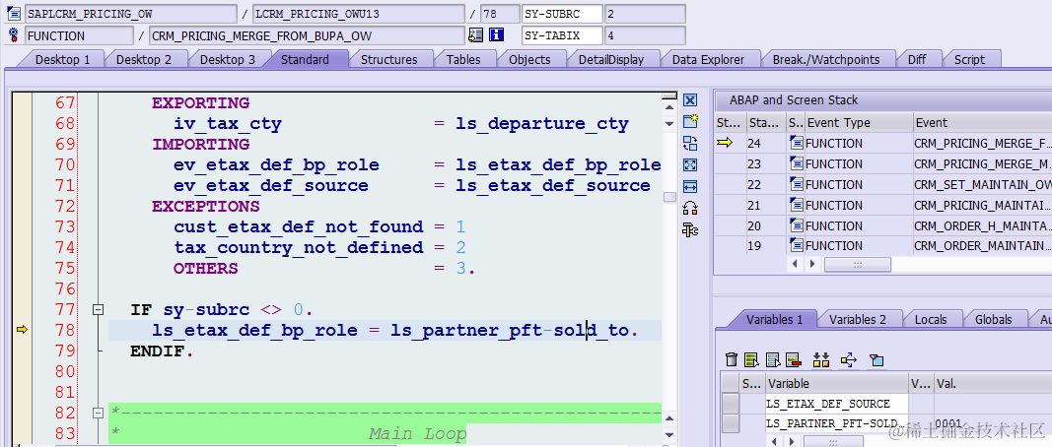This screenshot has width=1052, height=447.
Task: Click the Variable column header
Action: (x=837, y=384)
